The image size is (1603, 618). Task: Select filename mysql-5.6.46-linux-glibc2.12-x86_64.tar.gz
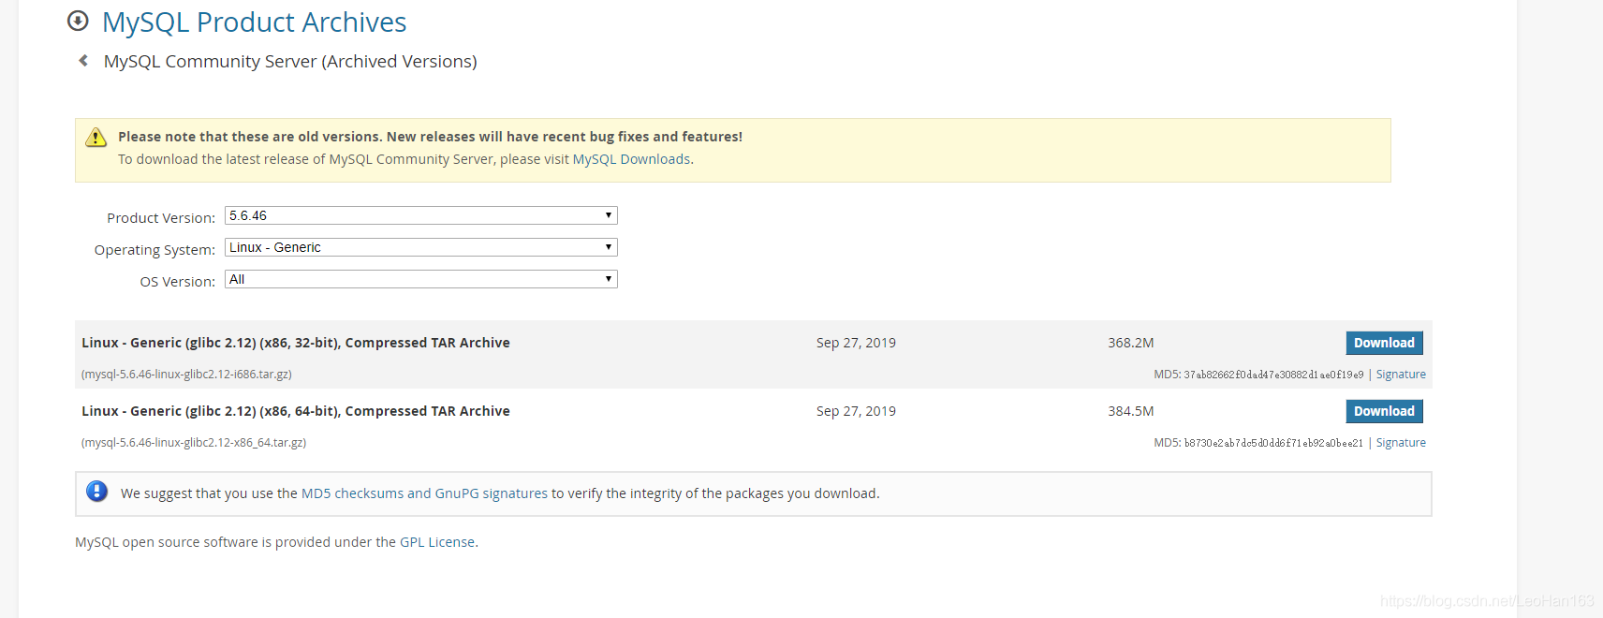coord(194,443)
